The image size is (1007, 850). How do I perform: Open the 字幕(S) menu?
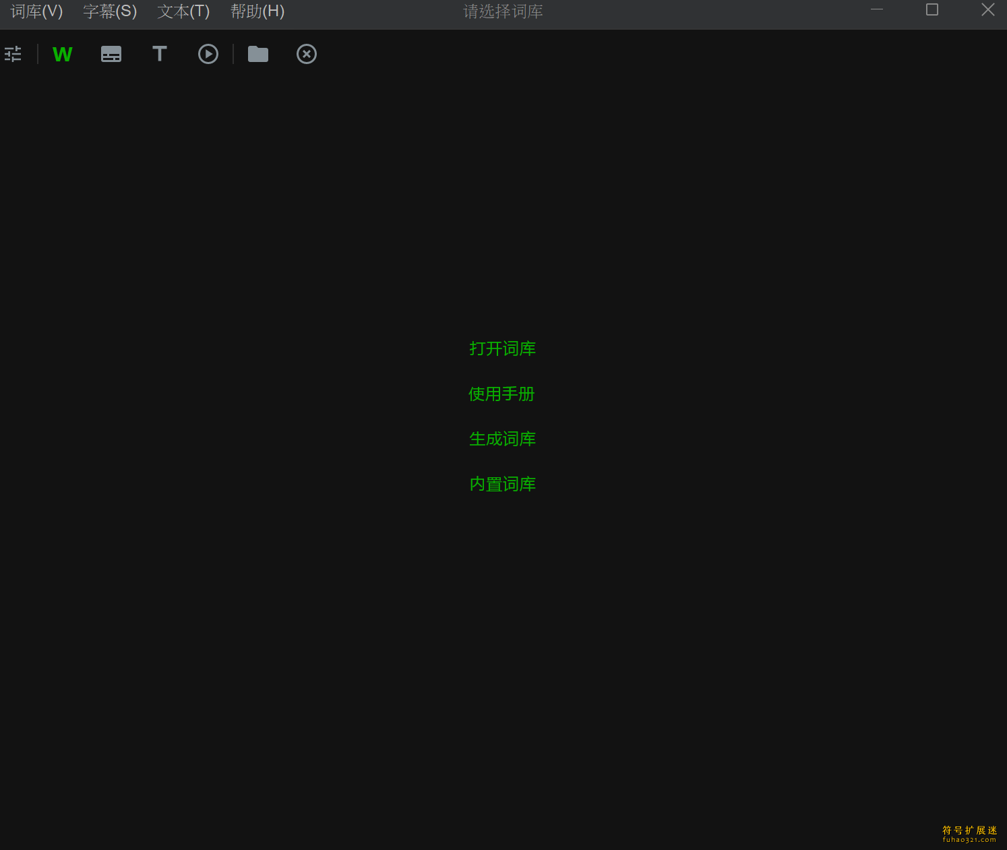[110, 11]
